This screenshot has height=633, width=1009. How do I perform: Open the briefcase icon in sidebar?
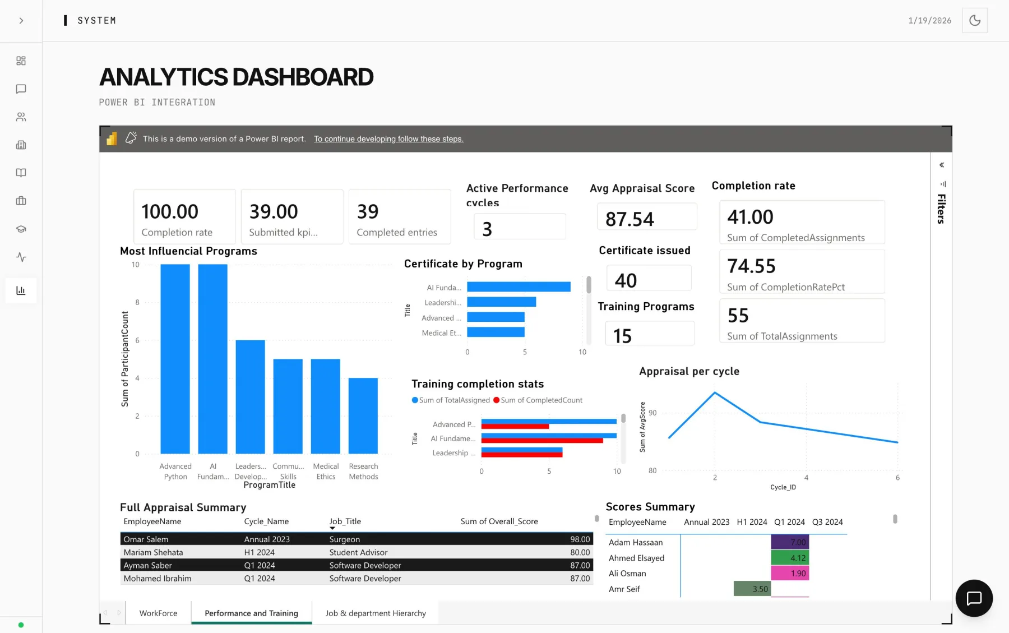tap(21, 201)
